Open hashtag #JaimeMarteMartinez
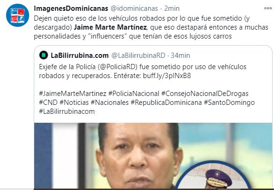274x190 pixels. (x=73, y=94)
